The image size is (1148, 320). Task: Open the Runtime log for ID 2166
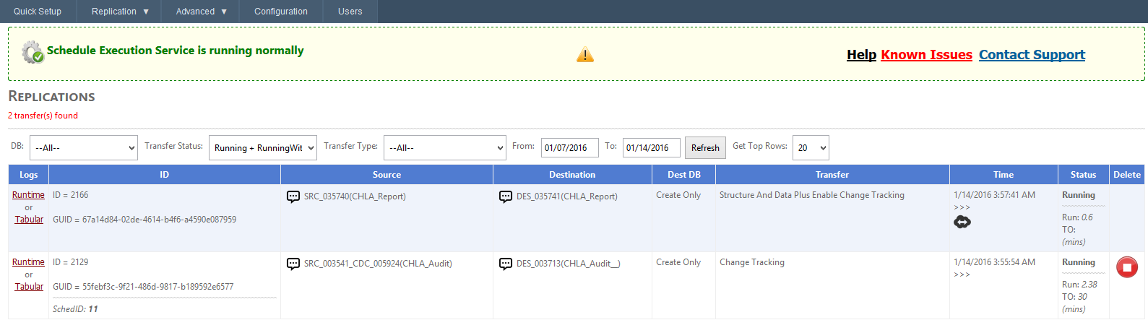coord(28,195)
